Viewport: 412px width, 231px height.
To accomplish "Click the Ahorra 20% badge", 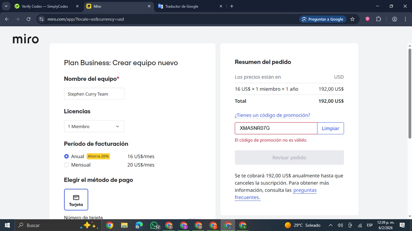I will click(98, 156).
